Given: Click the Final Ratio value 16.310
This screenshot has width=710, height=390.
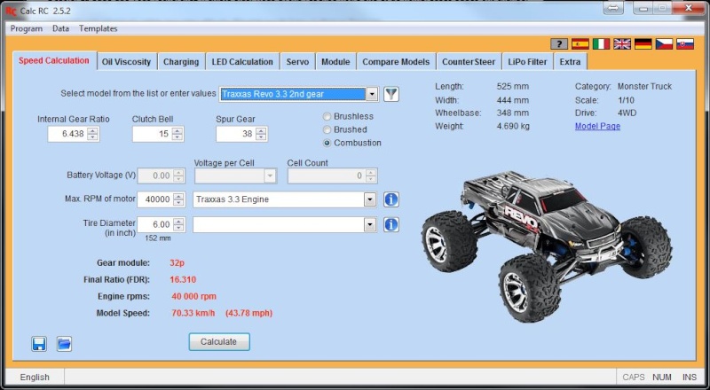Looking at the screenshot, I should (x=183, y=279).
